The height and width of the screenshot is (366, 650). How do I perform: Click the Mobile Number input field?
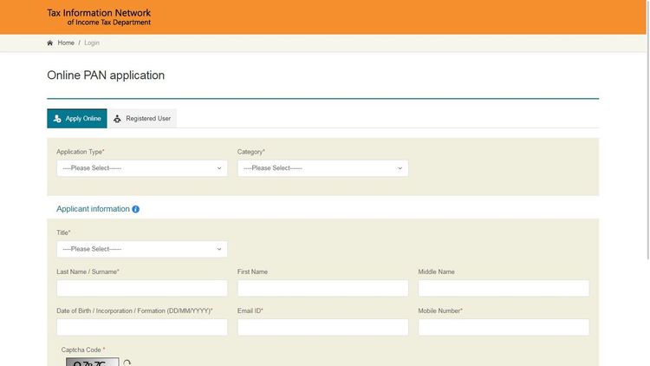coord(504,327)
